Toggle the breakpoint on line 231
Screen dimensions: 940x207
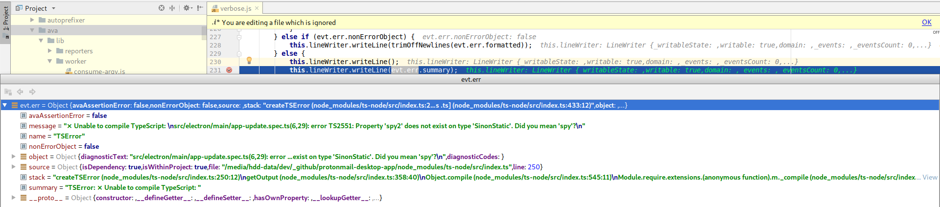(x=229, y=70)
